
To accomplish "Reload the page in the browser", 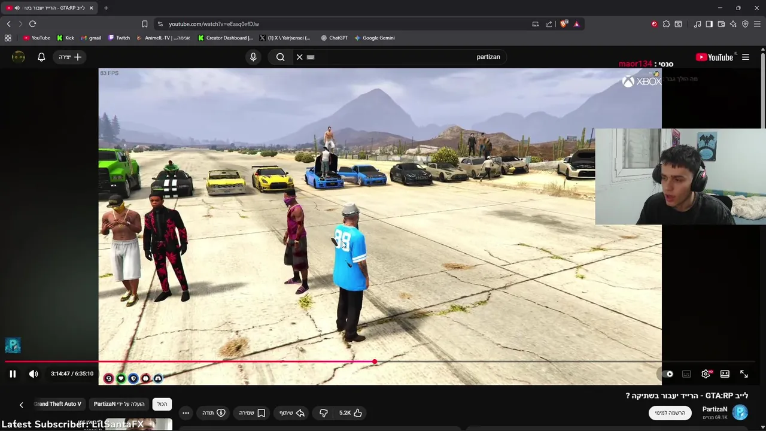I will click(x=32, y=24).
